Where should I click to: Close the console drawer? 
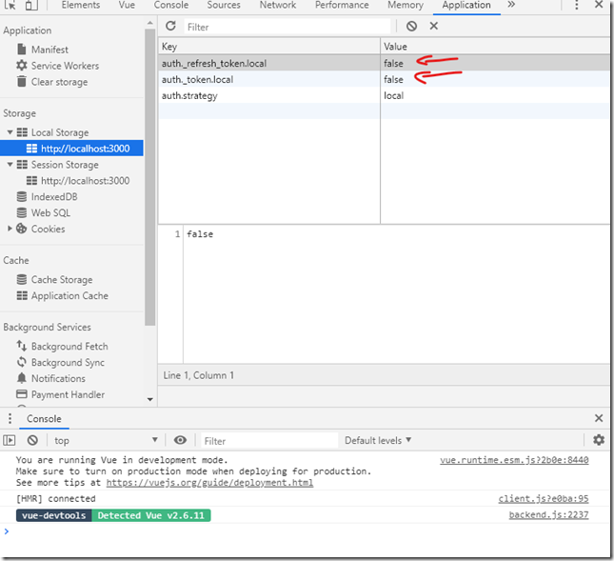pyautogui.click(x=599, y=418)
